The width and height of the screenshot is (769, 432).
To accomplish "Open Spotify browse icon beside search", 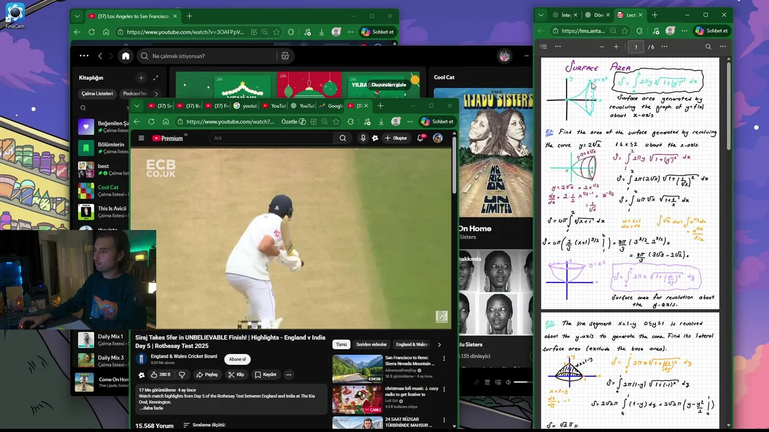I will pos(285,56).
